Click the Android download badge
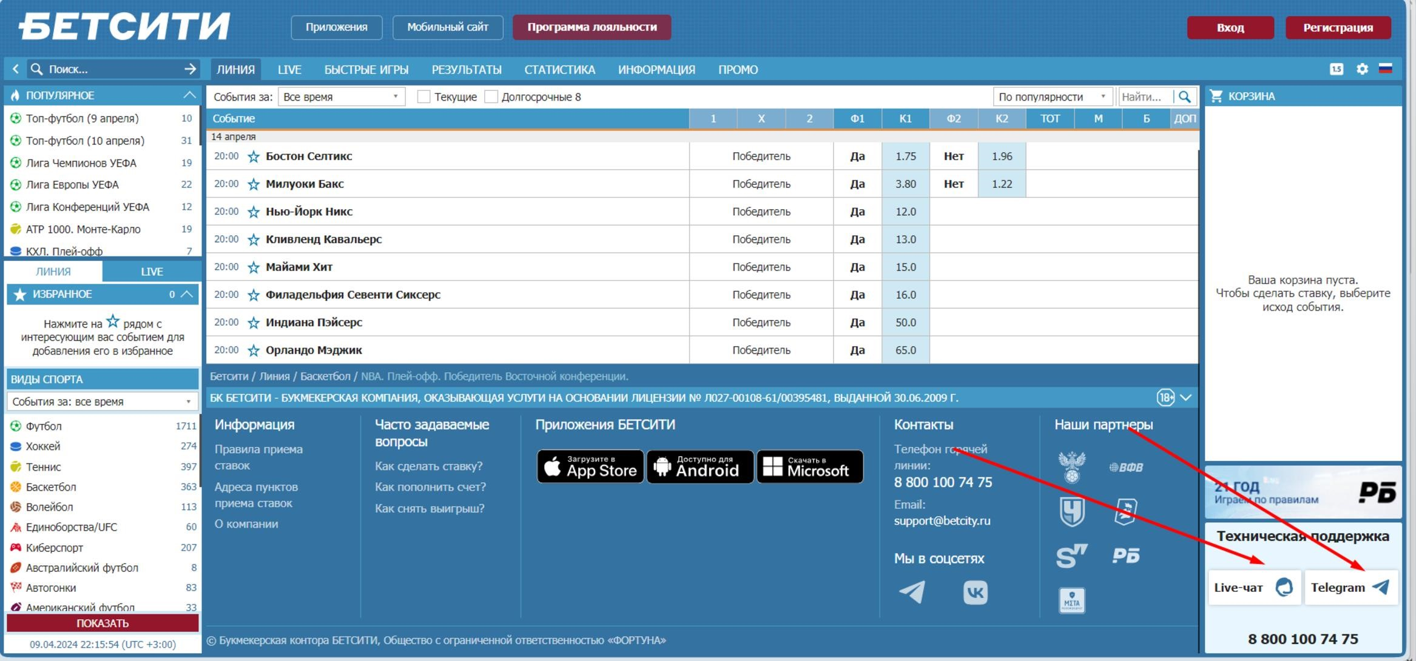This screenshot has width=1416, height=661. coord(700,466)
